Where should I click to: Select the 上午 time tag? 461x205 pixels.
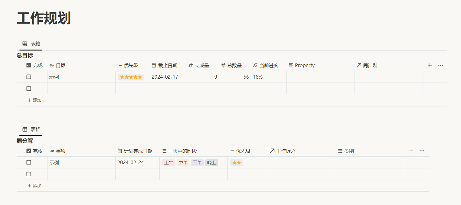(168, 163)
